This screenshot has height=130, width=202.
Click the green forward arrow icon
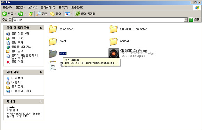pos(21,14)
